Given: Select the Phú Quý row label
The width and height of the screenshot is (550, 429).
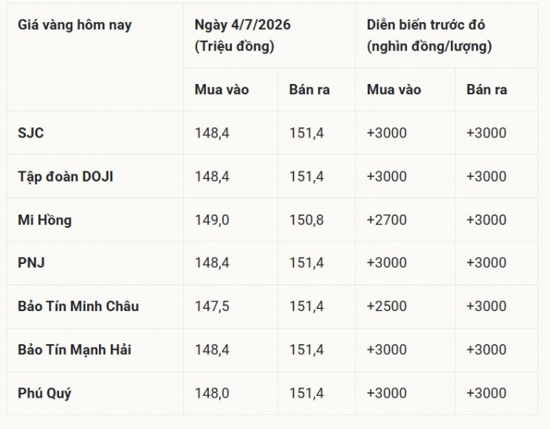Looking at the screenshot, I should pyautogui.click(x=45, y=393).
